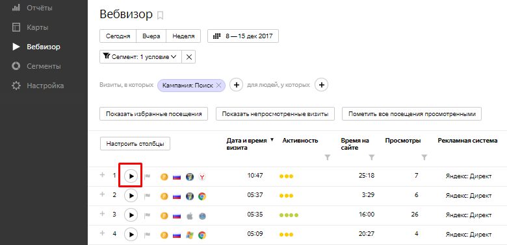The width and height of the screenshot is (507, 245).
Task: Click time on site 16:00
Action: tap(367, 215)
